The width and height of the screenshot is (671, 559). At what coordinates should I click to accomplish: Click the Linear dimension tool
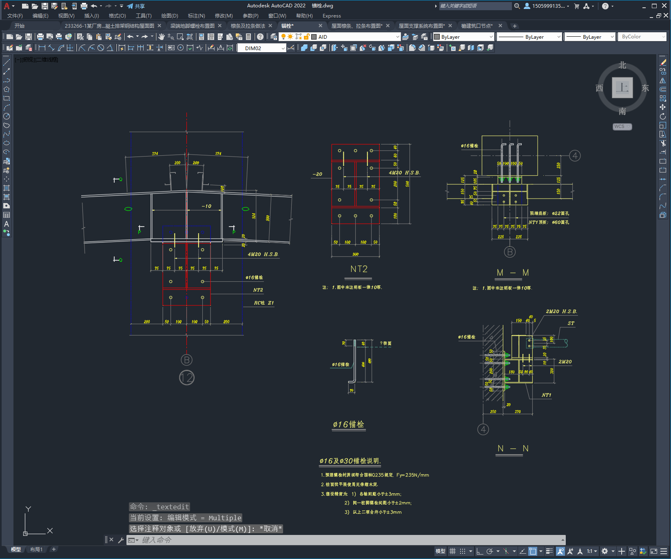tap(42, 48)
